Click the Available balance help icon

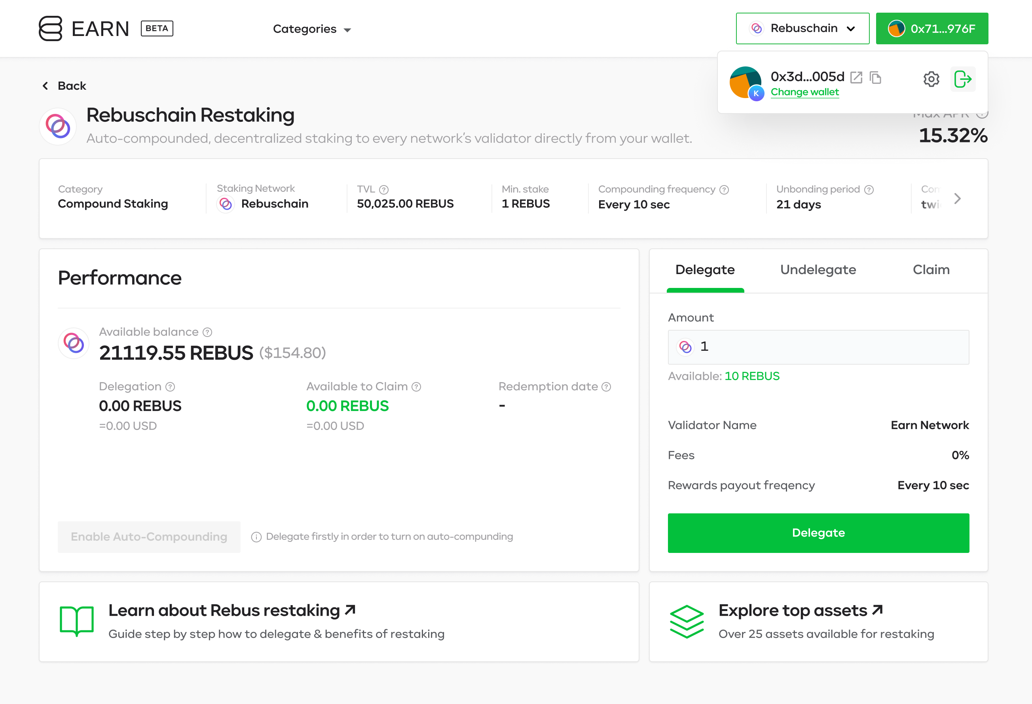tap(207, 332)
